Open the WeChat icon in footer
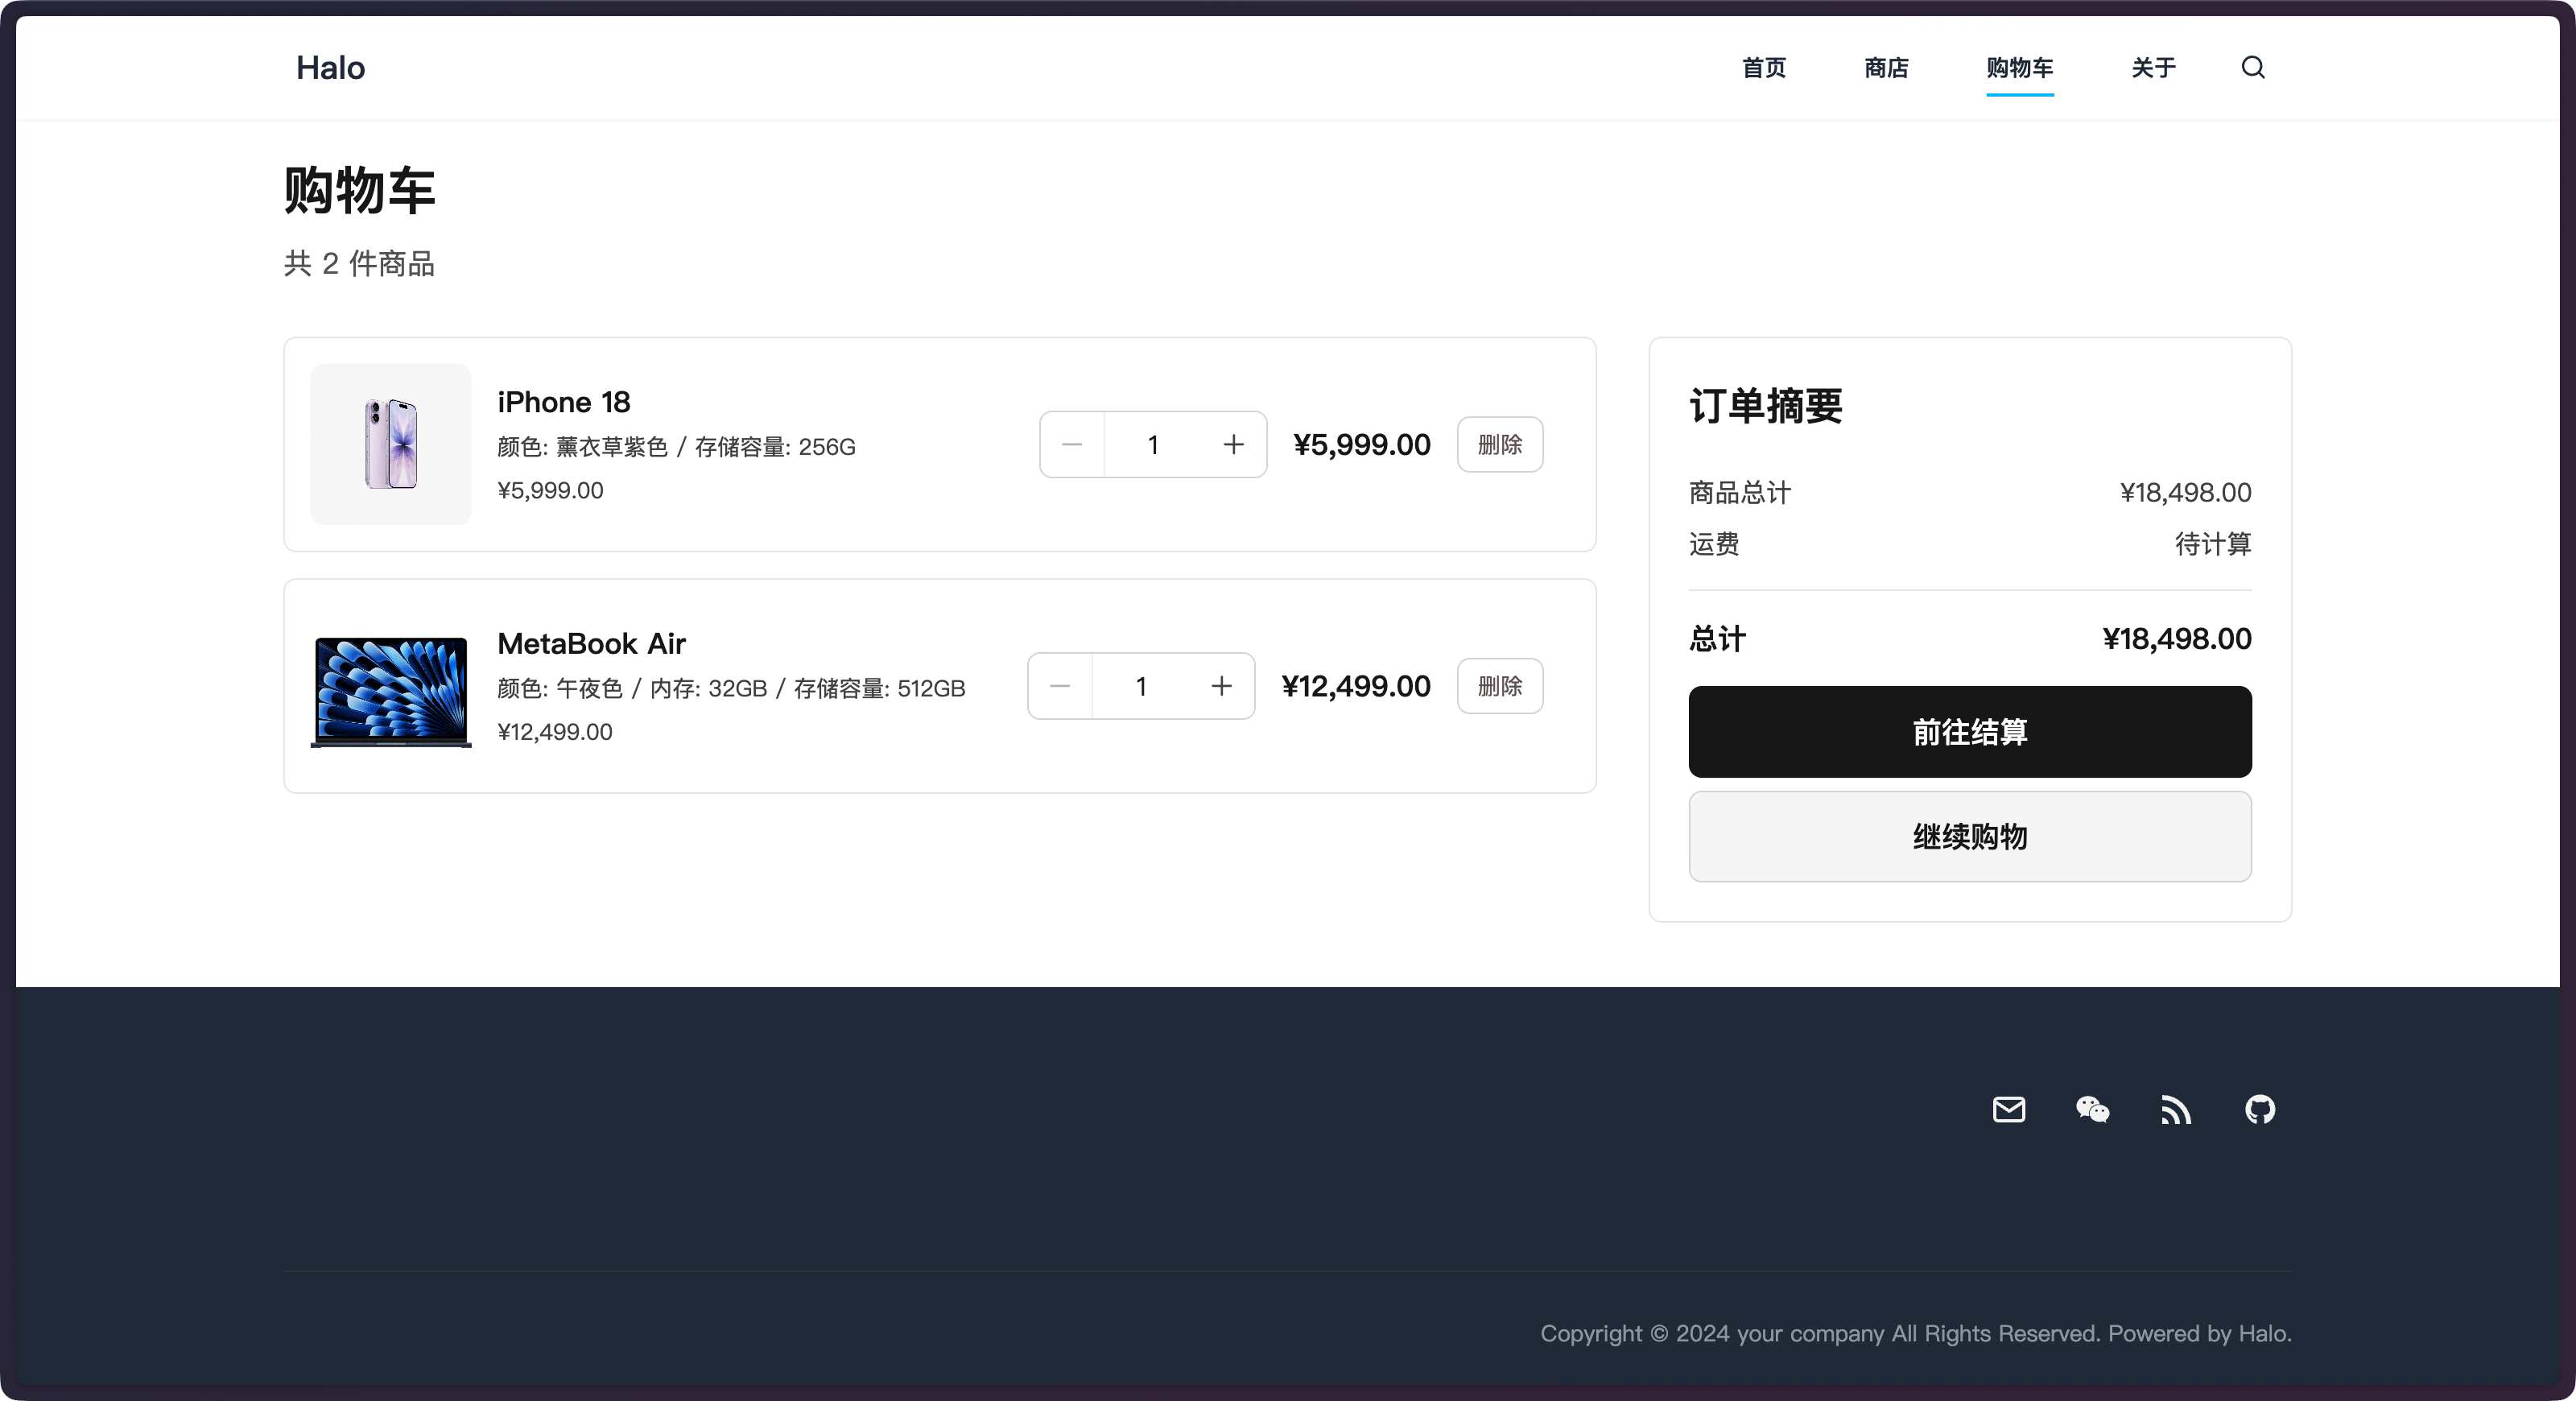 click(2092, 1109)
